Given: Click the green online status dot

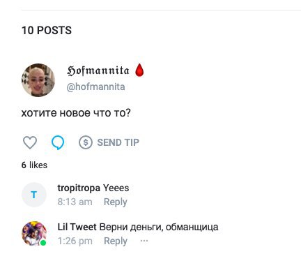Looking at the screenshot, I should click(x=43, y=243).
